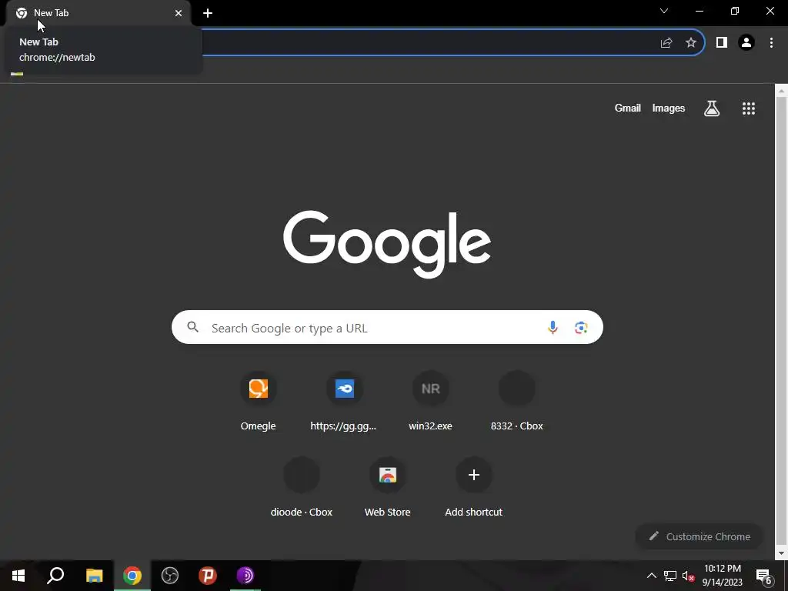Open the https://gg.gg... shortcut tile
The height and width of the screenshot is (591, 788).
pyautogui.click(x=344, y=402)
